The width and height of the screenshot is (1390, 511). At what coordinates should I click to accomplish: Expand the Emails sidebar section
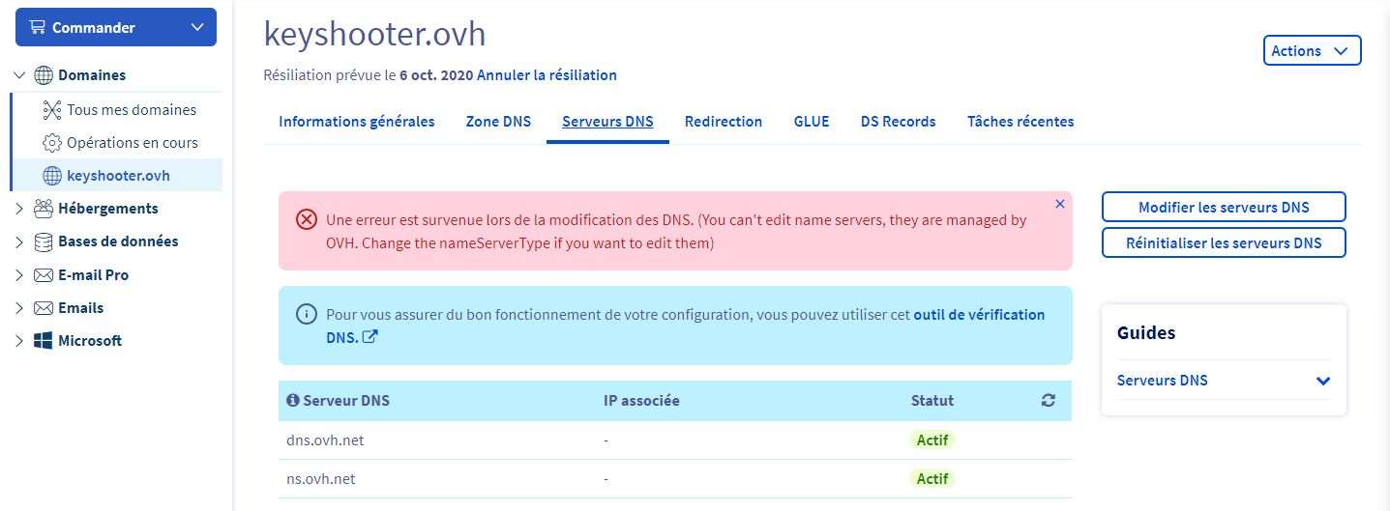[19, 308]
